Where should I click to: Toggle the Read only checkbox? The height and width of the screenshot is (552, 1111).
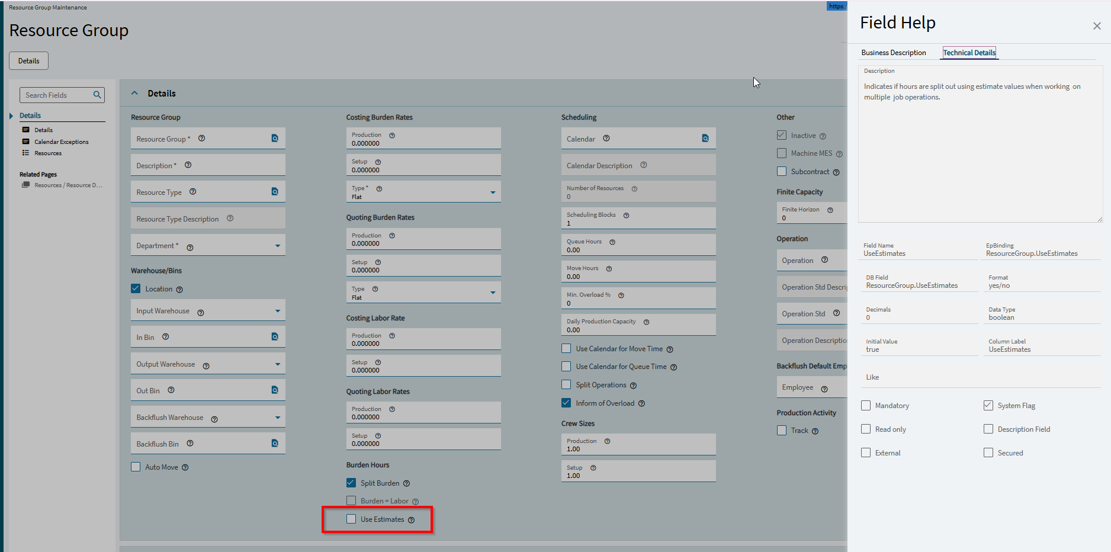tap(866, 429)
